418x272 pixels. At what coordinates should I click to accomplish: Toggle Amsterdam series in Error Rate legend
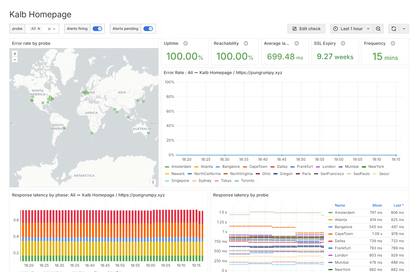[181, 167]
